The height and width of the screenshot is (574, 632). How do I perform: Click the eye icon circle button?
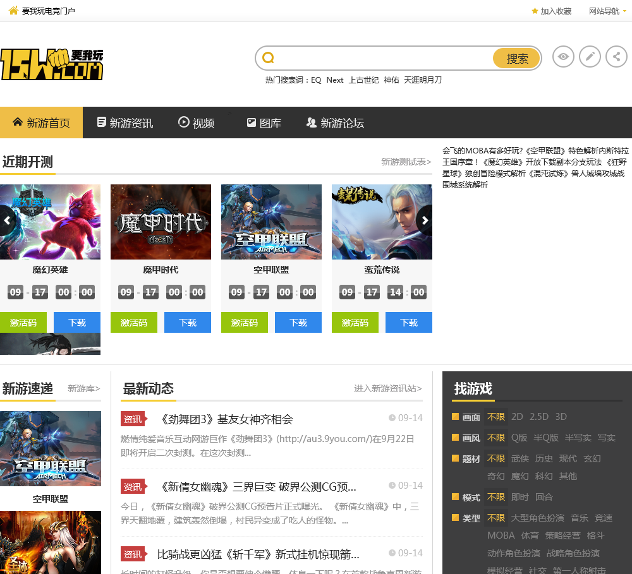[x=563, y=56]
